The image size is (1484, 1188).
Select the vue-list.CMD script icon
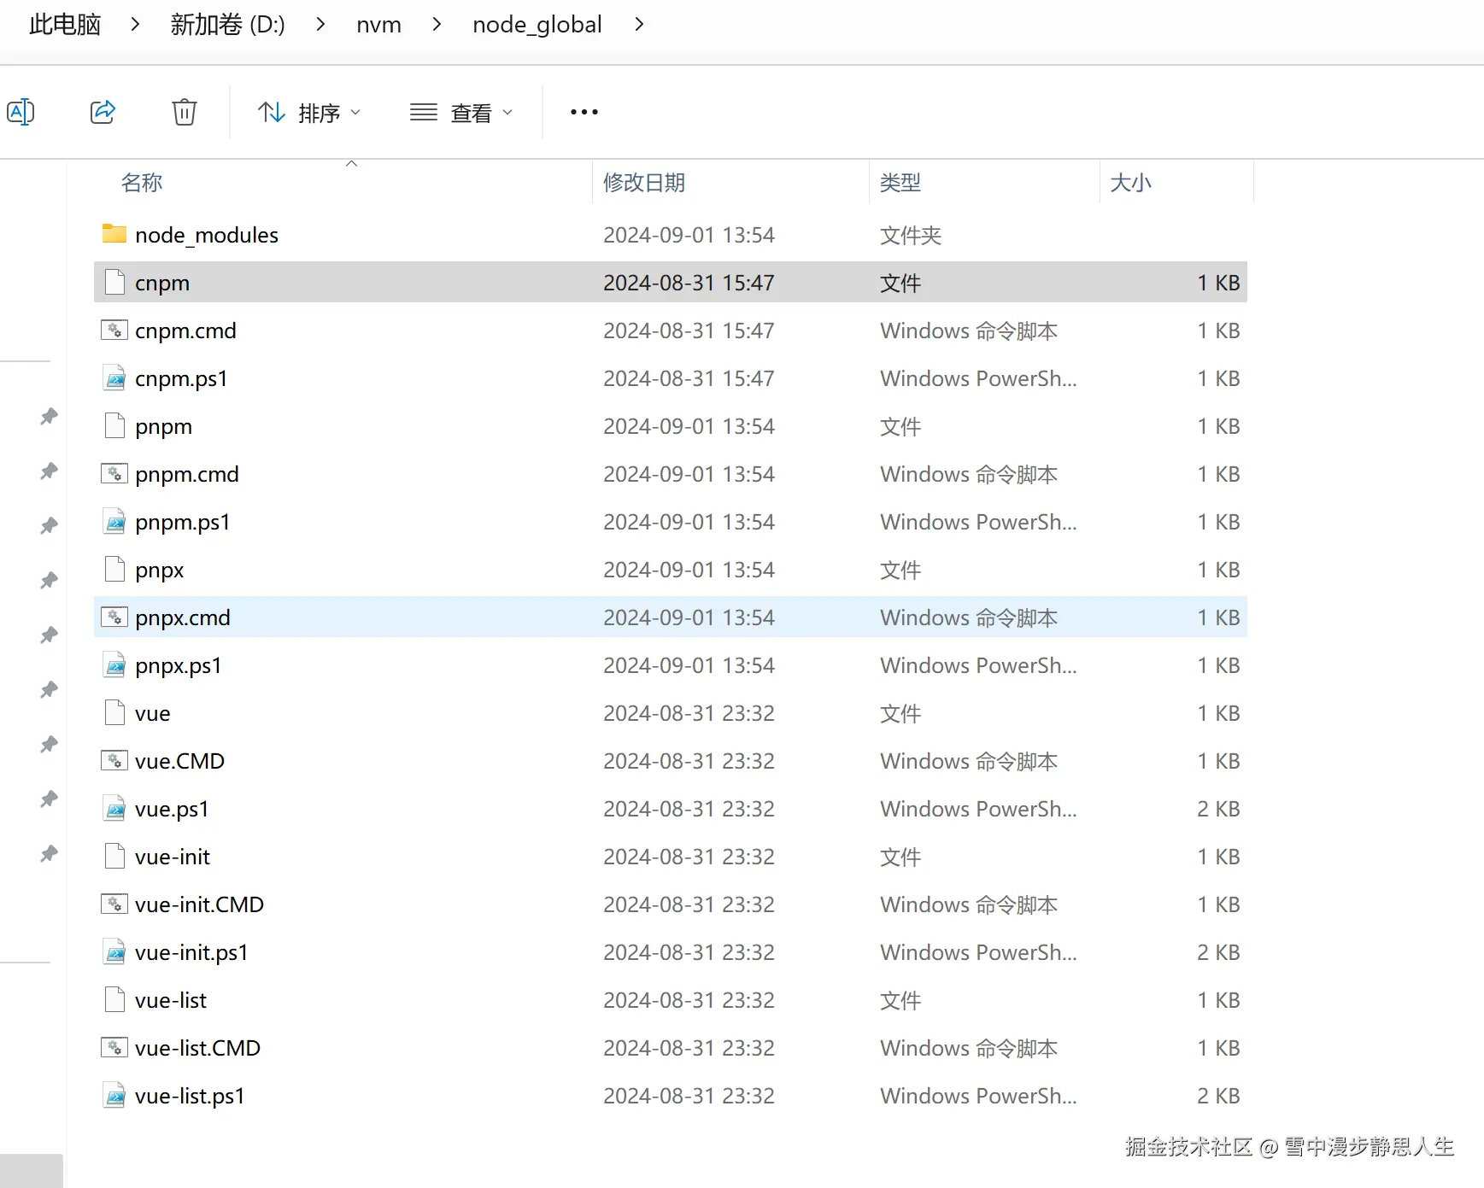[x=114, y=1047]
